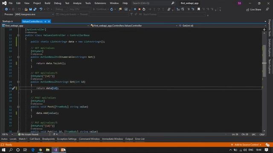
Task: Click the SS account badge
Action: 240,3
